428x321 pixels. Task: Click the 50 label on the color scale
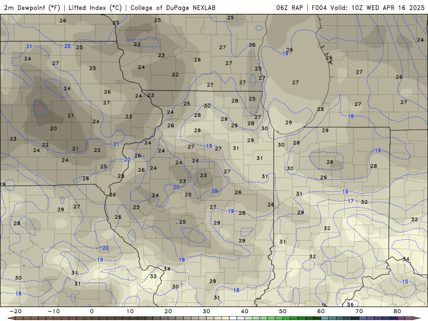coord(283,311)
